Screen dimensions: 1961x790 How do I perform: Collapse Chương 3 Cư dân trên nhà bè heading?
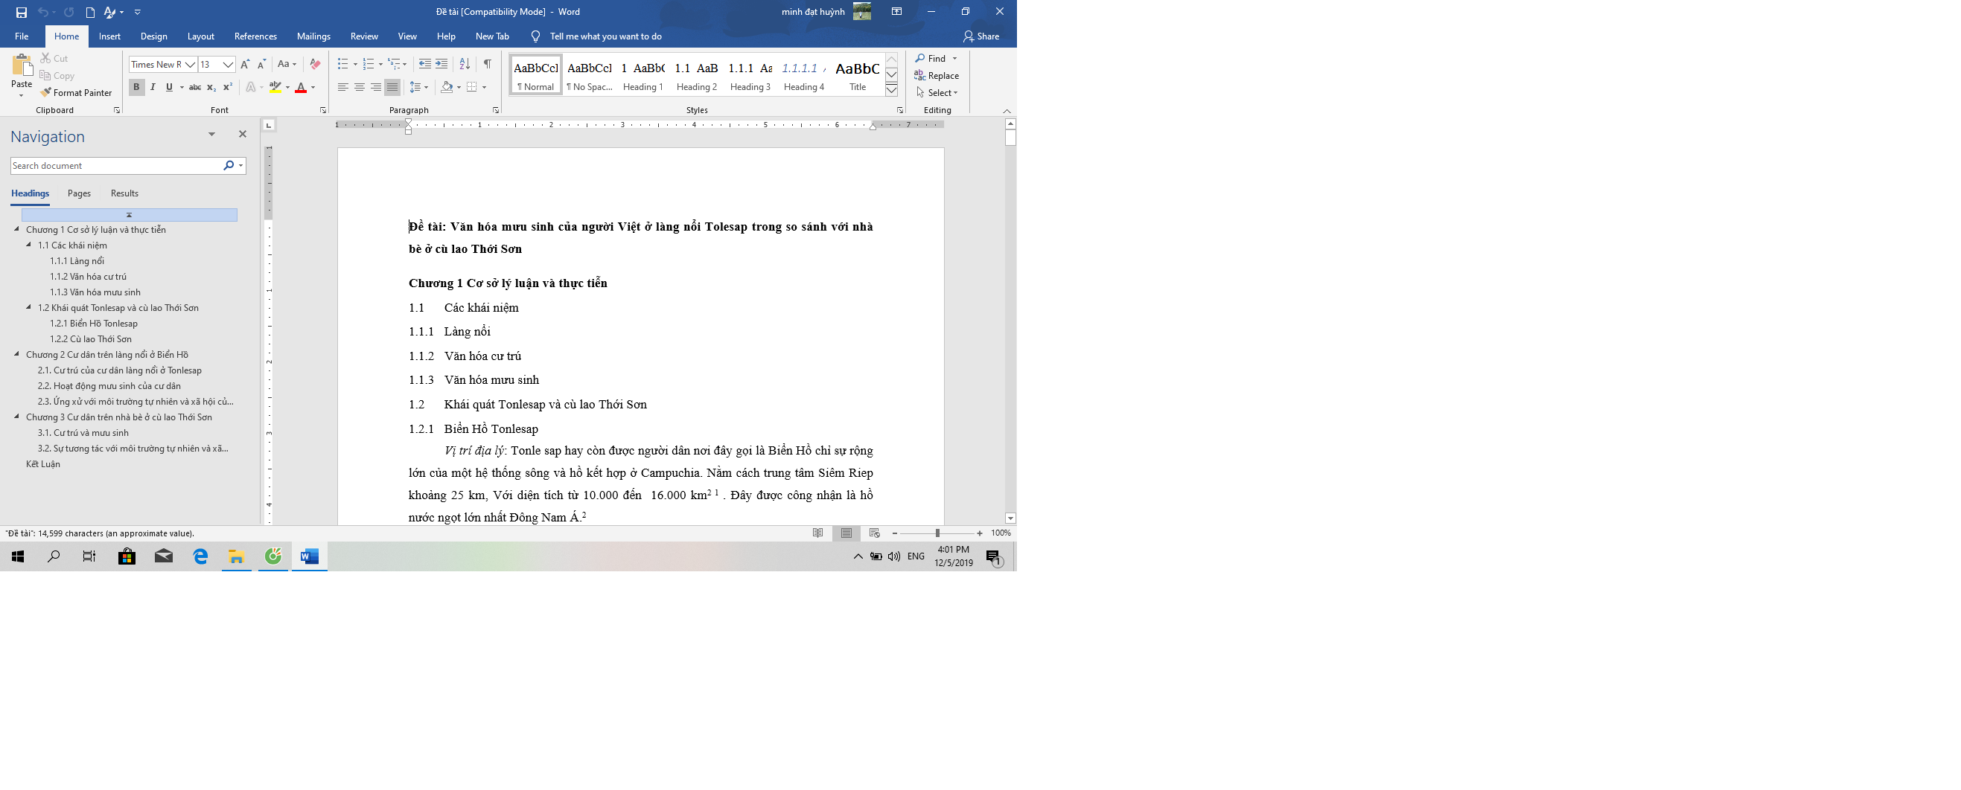(16, 417)
